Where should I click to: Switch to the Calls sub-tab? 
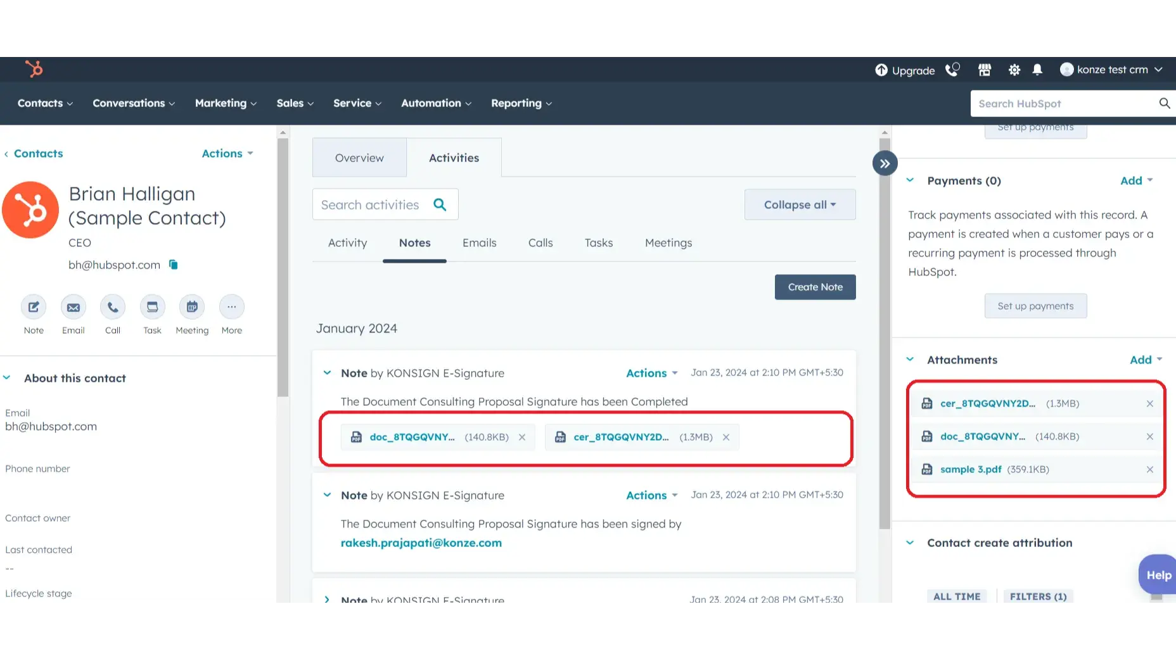pyautogui.click(x=540, y=243)
